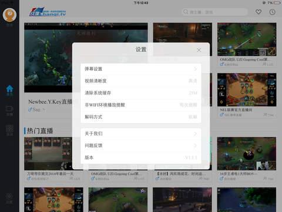The width and height of the screenshot is (282, 212).
Task: Tap the version number value in 版本 row
Action: pos(190,158)
